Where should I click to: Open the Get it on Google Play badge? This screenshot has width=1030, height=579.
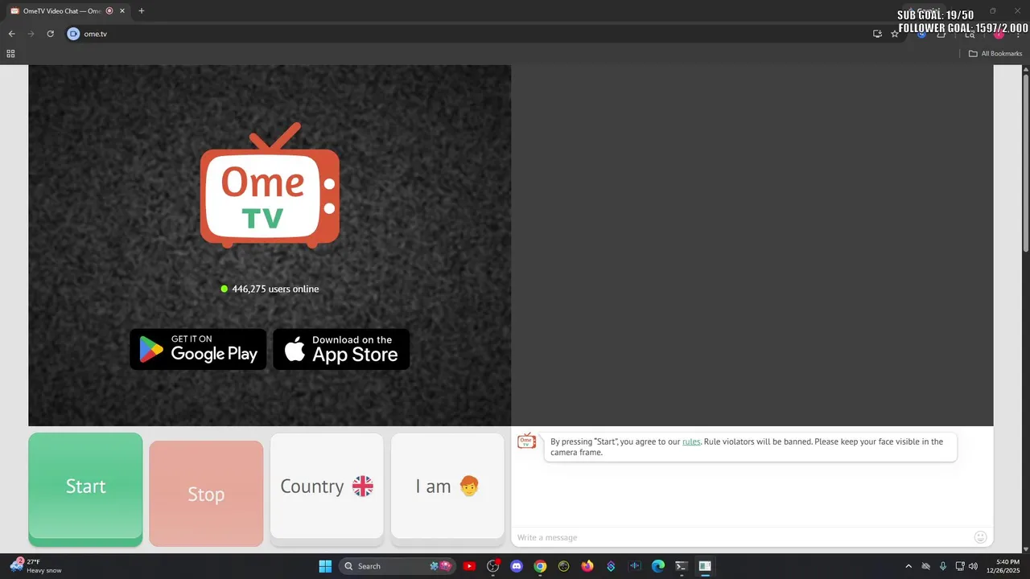pos(198,349)
